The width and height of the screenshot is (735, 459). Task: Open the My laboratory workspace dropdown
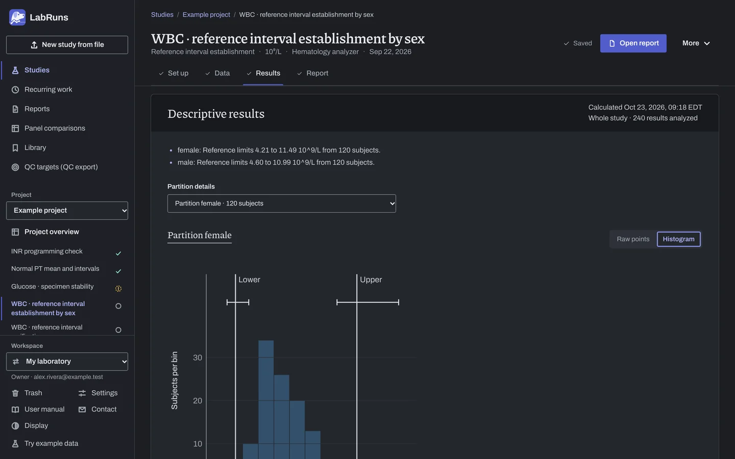point(67,362)
